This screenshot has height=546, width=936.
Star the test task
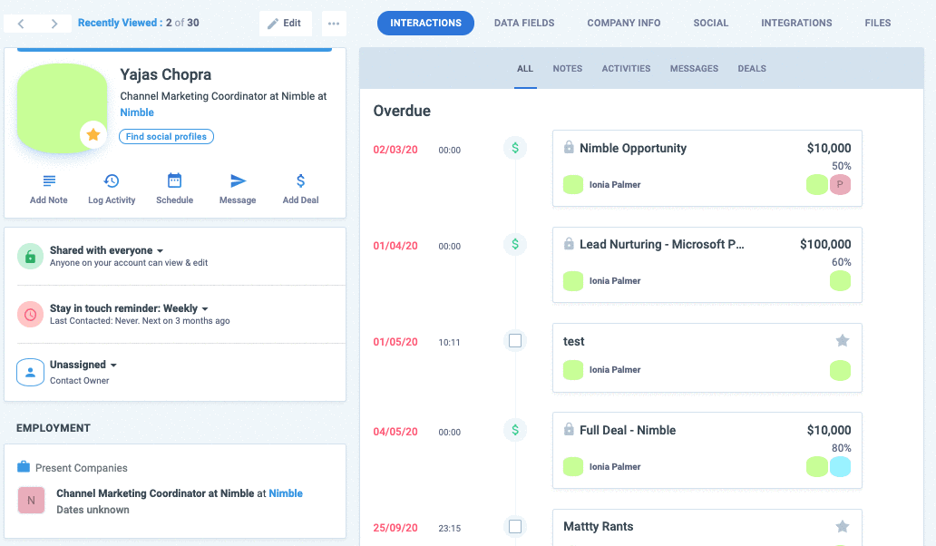pos(842,341)
